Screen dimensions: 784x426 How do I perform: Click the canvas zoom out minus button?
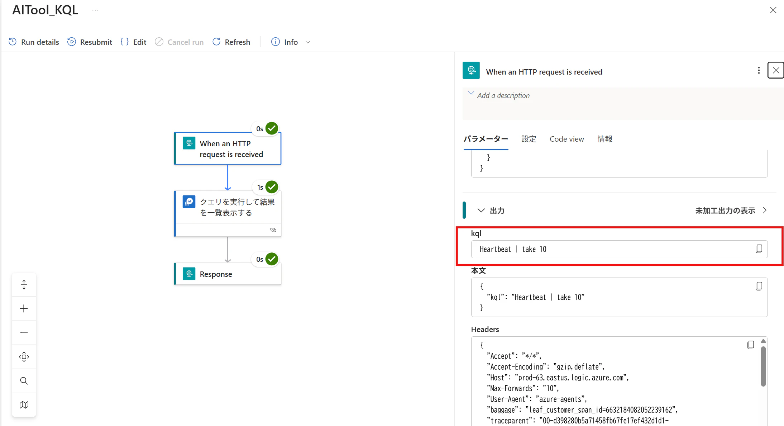click(x=24, y=333)
